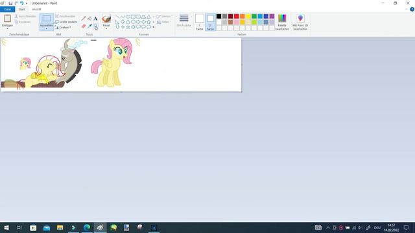Pick the purple color swatch
The image size is (415, 233).
coord(272,16)
